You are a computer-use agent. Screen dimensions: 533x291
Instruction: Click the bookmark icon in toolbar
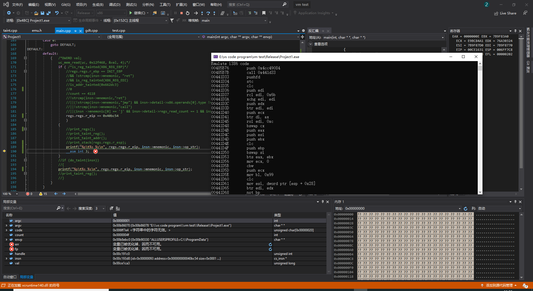pyautogui.click(x=264, y=13)
